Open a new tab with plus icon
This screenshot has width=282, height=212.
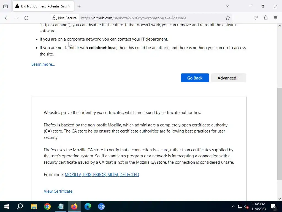[80, 6]
